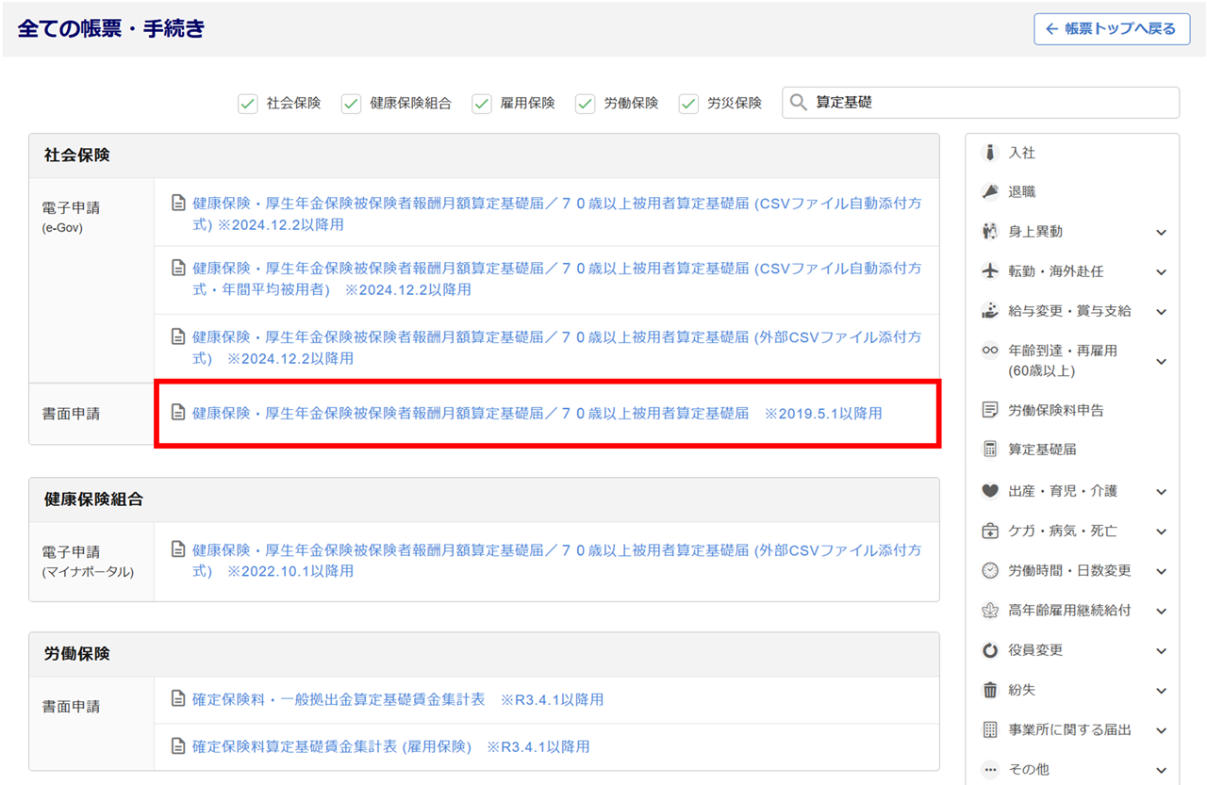
Task: Select the 事業所に関する届出 sidebar item
Action: tap(1069, 729)
